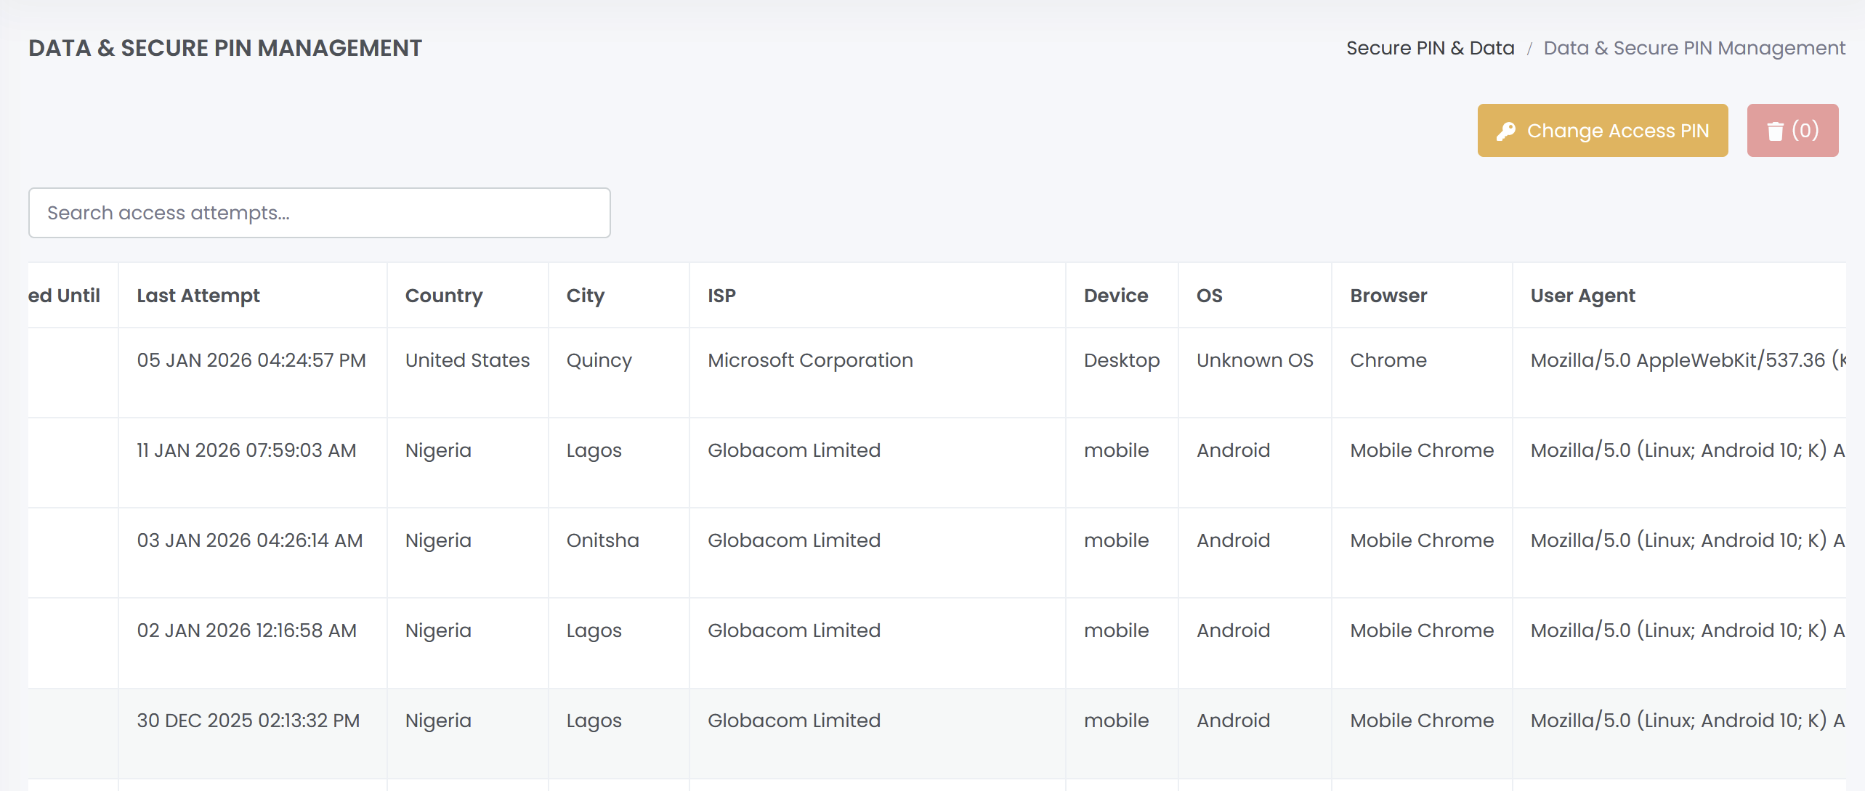The image size is (1865, 791).
Task: Click the Device column header
Action: pos(1115,296)
